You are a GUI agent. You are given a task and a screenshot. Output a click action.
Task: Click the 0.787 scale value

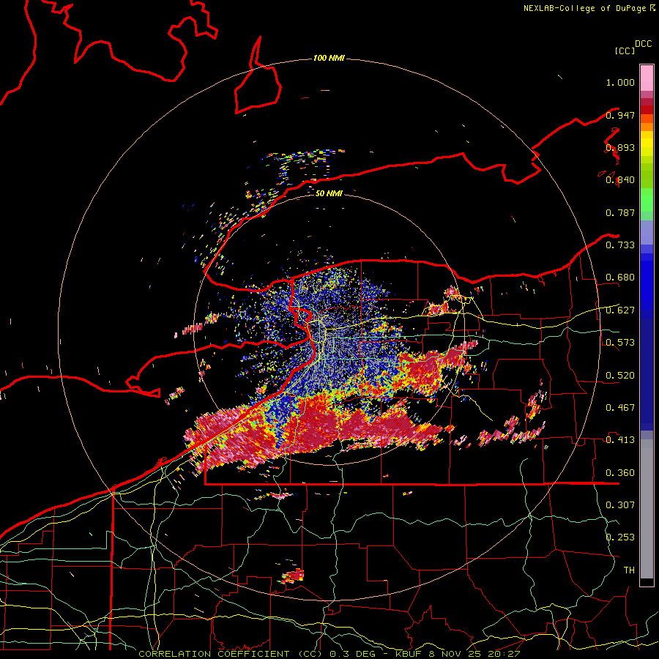tap(620, 212)
